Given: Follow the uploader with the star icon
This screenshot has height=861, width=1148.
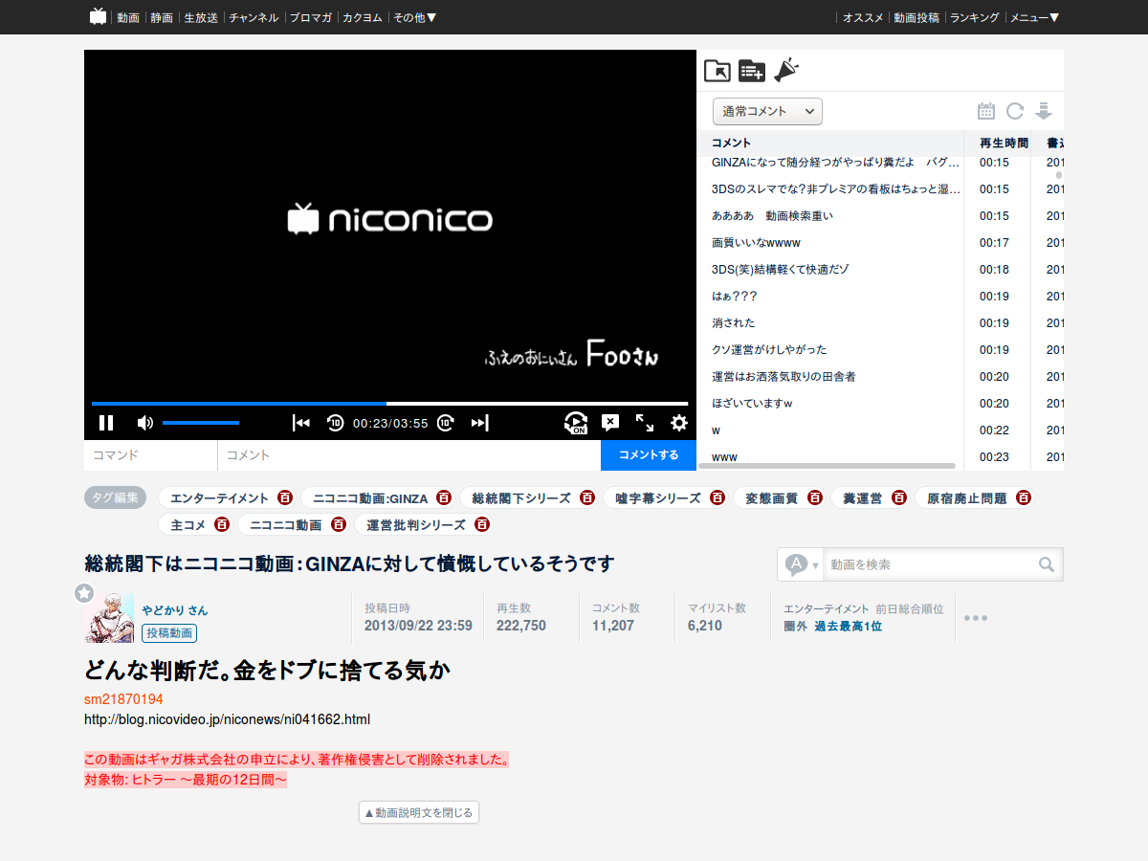Looking at the screenshot, I should pos(84,593).
